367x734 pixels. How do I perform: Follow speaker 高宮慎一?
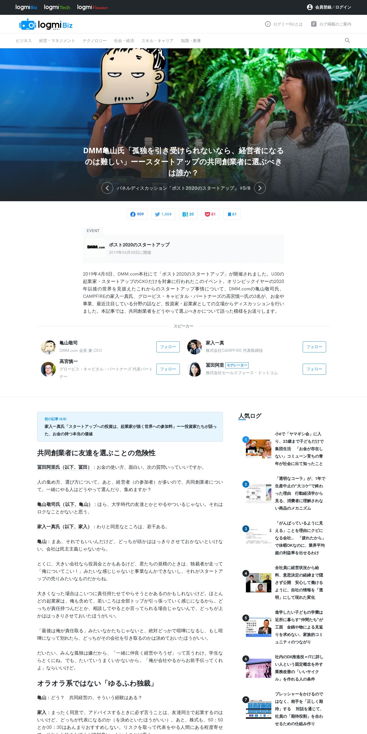(168, 369)
